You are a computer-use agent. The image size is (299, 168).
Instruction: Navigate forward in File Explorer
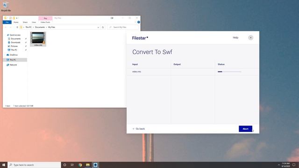[x=10, y=27]
